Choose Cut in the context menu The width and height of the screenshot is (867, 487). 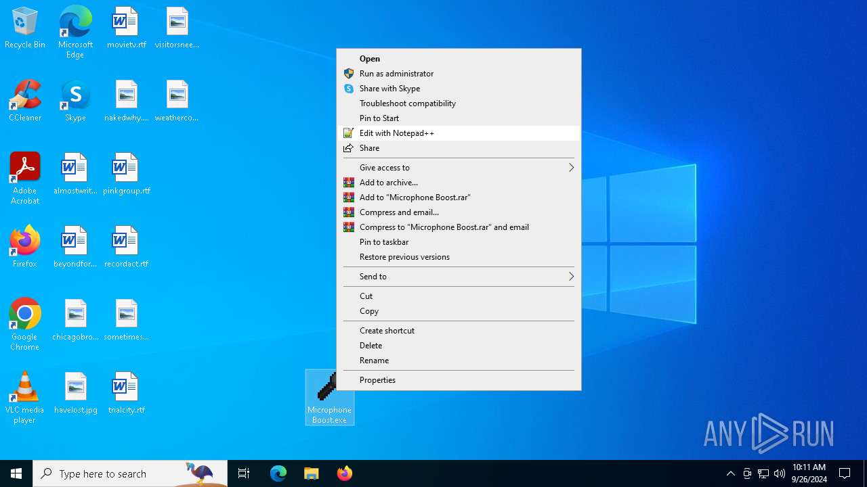pyautogui.click(x=459, y=296)
